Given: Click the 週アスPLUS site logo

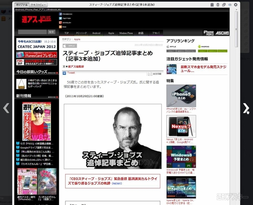Looking at the screenshot, I should [36, 19].
